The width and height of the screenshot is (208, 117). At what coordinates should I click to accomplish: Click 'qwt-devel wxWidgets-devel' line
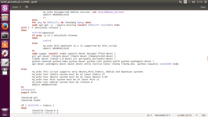pyautogui.click(x=105, y=64)
